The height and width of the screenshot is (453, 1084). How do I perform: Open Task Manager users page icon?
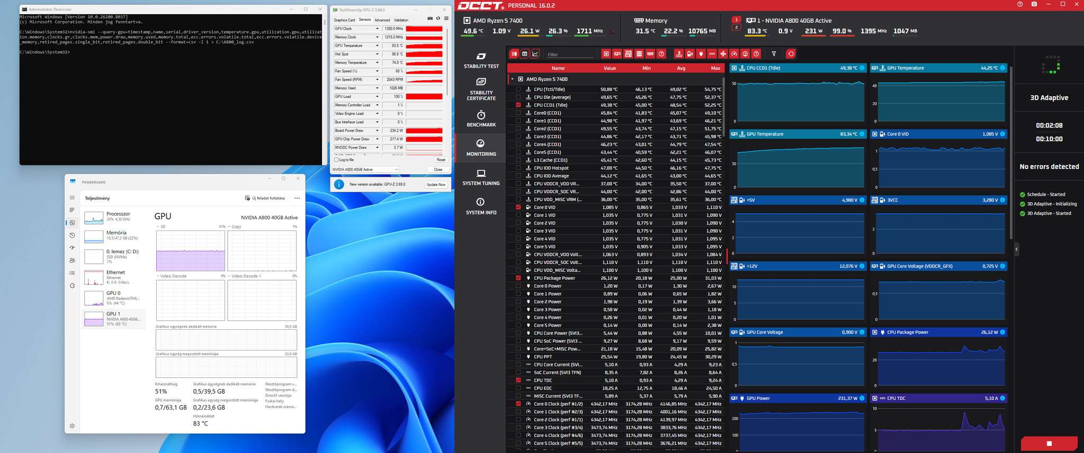(x=73, y=261)
